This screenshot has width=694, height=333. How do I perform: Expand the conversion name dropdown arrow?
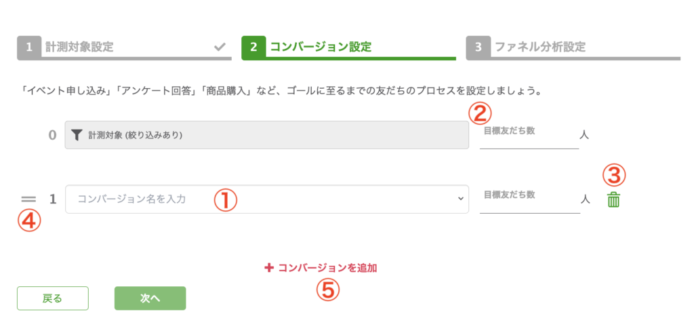(x=460, y=199)
